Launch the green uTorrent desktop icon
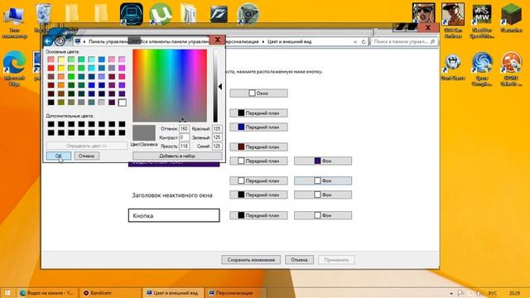This screenshot has width=530, height=298. (x=161, y=14)
